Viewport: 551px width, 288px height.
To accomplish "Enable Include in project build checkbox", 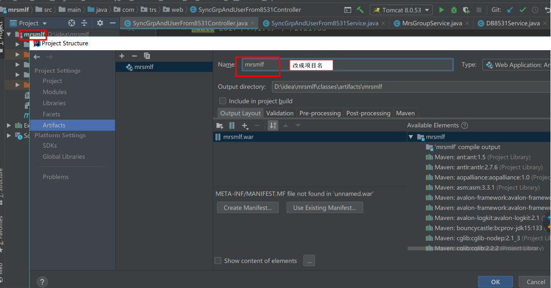I will point(223,101).
